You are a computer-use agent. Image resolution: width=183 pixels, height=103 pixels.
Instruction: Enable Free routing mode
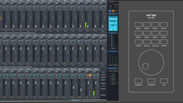115,19
